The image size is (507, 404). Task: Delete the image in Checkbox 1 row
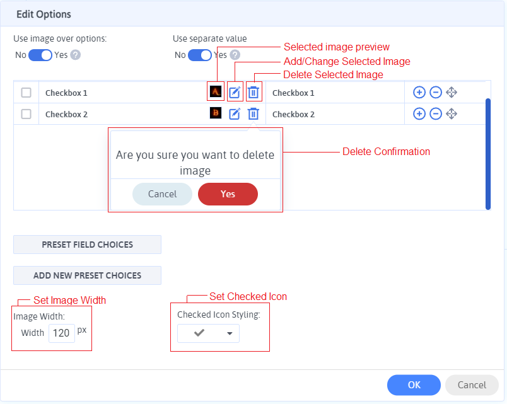point(253,93)
